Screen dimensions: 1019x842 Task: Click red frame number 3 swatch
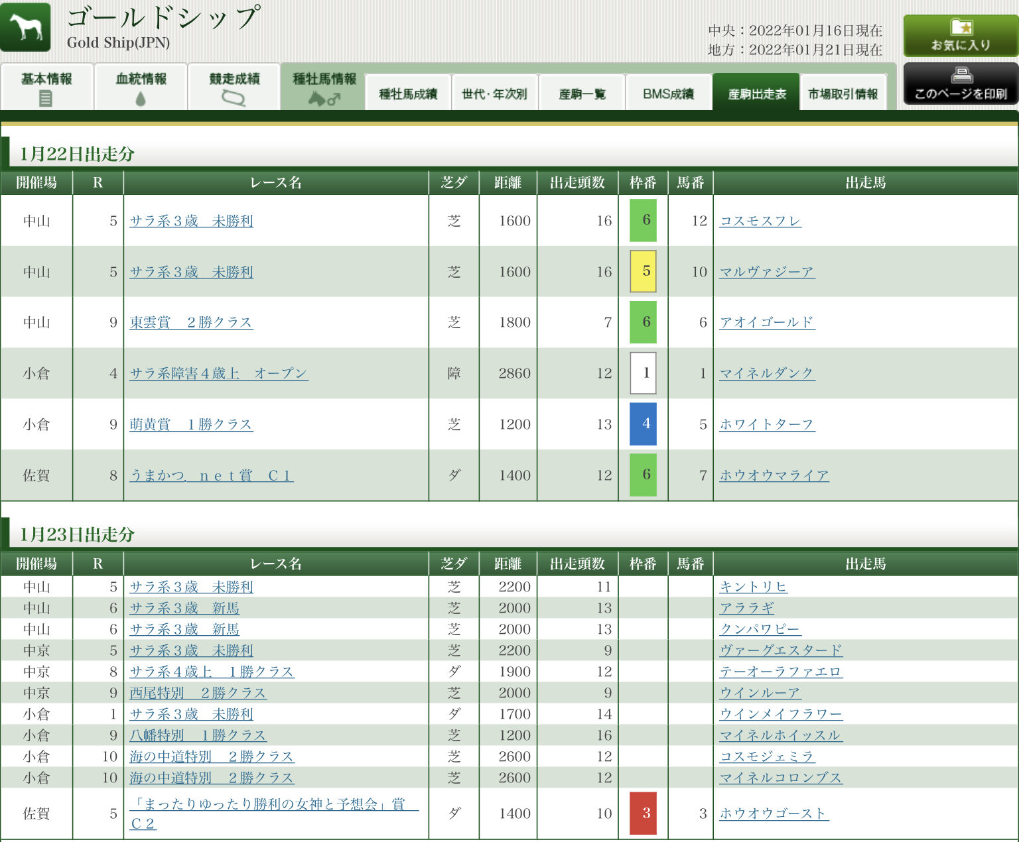(x=643, y=813)
